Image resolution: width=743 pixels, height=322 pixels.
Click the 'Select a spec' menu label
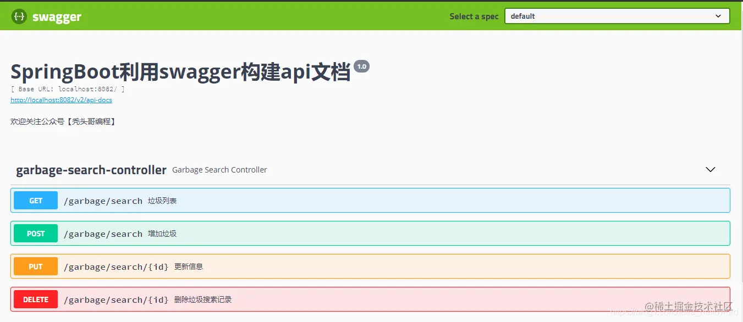coord(474,16)
